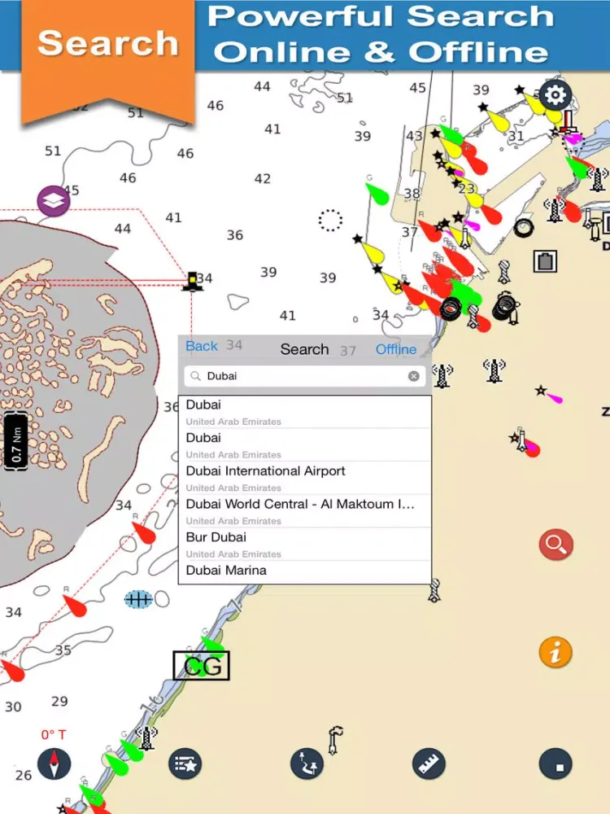
Task: Tap the CG coast guard box marker
Action: coord(201,666)
